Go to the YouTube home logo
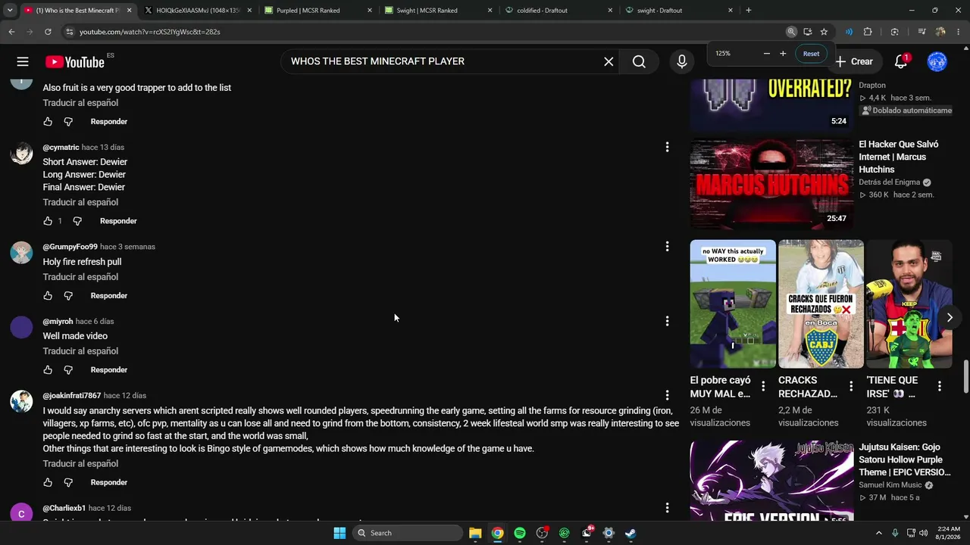The width and height of the screenshot is (970, 545). point(74,62)
